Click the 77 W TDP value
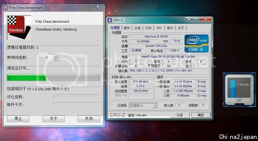Screen dimensions: 258x141 pyautogui.click(x=177, y=41)
